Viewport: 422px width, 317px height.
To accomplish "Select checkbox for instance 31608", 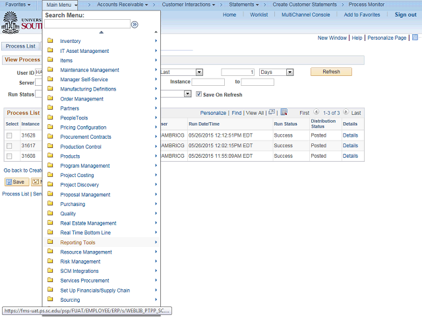I will 9,157.
